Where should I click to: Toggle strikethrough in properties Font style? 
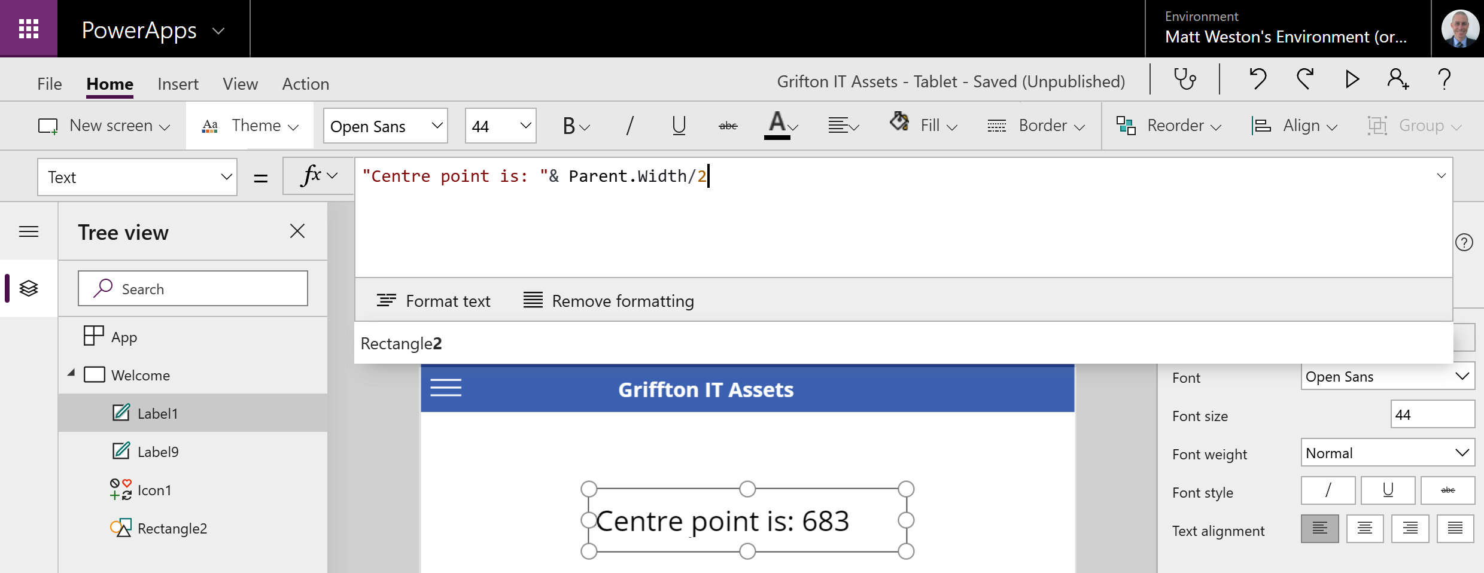[x=1448, y=490]
